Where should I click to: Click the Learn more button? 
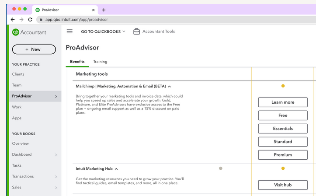283,102
